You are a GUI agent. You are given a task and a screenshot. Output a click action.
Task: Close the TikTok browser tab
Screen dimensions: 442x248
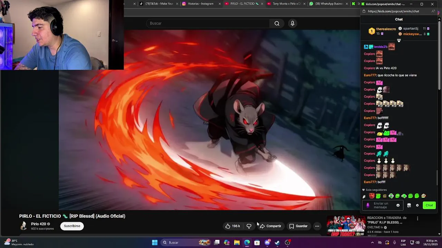coord(177,4)
